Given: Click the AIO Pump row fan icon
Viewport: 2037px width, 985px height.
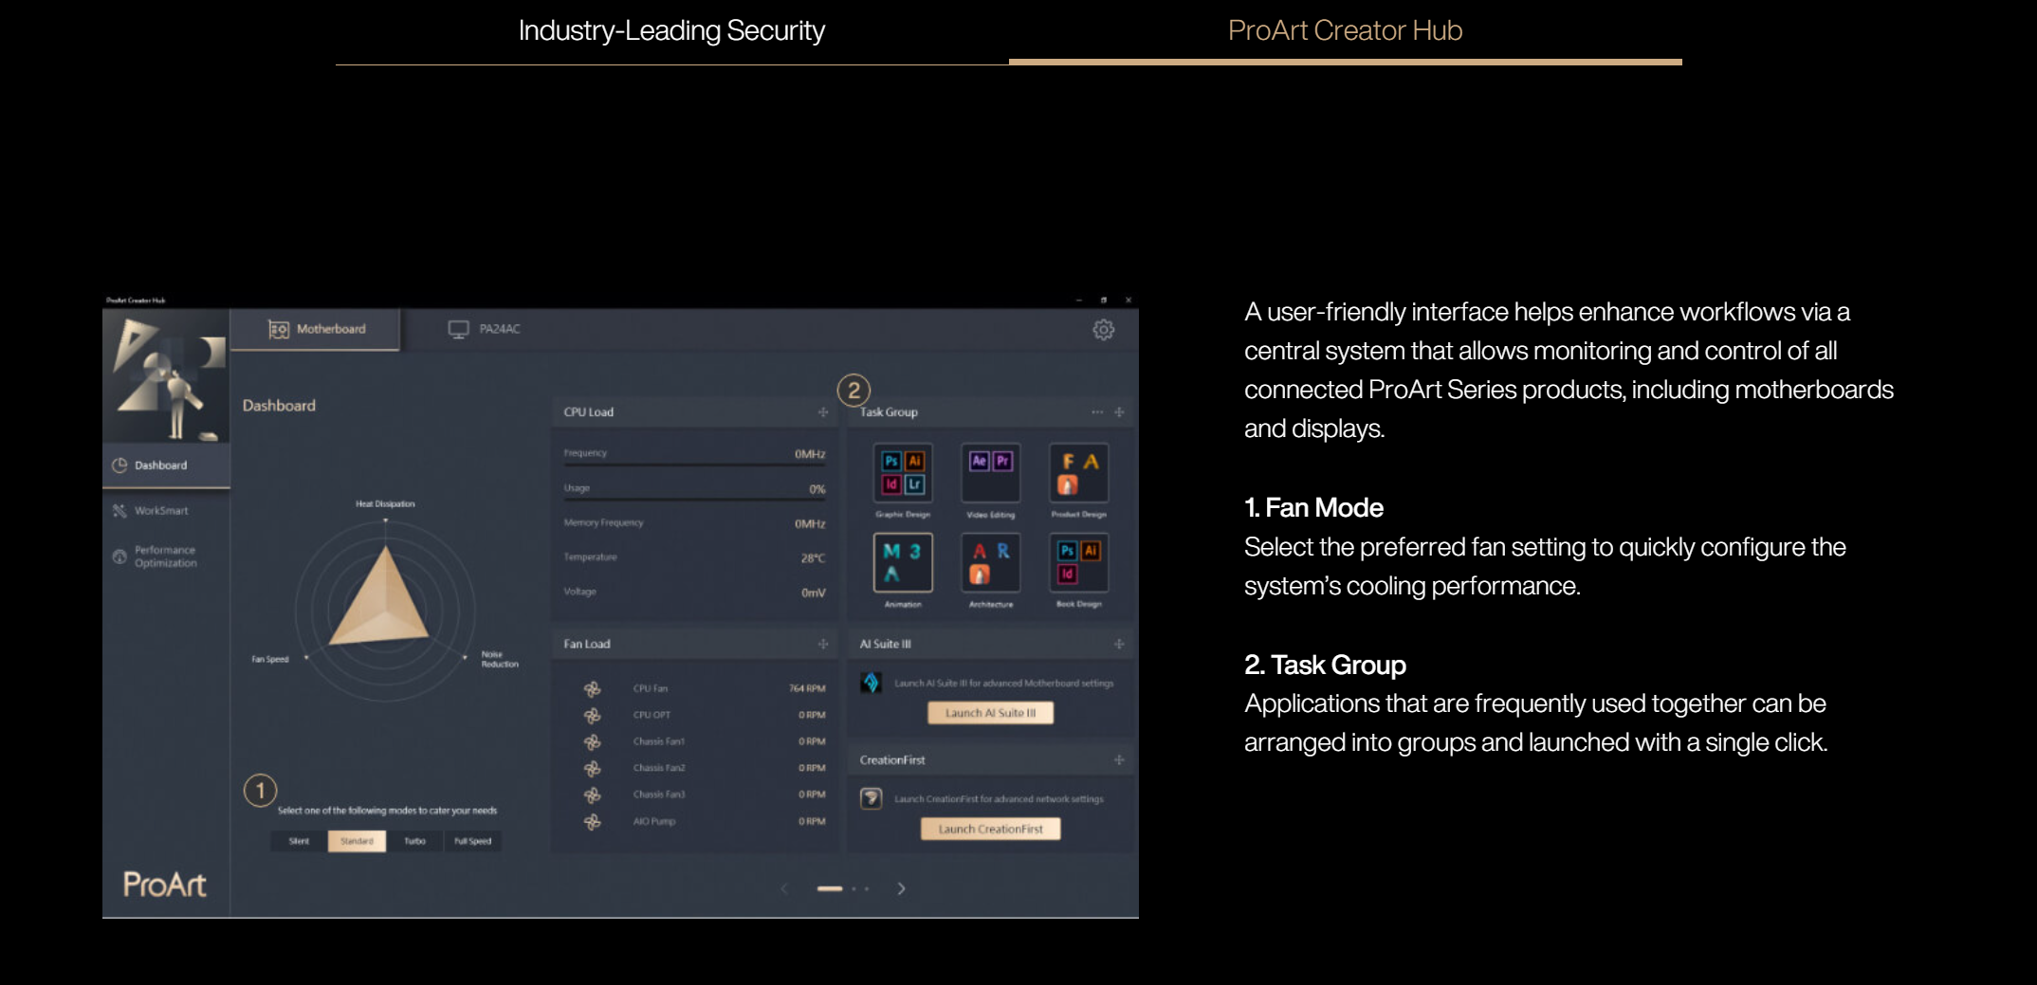Looking at the screenshot, I should click(x=592, y=821).
